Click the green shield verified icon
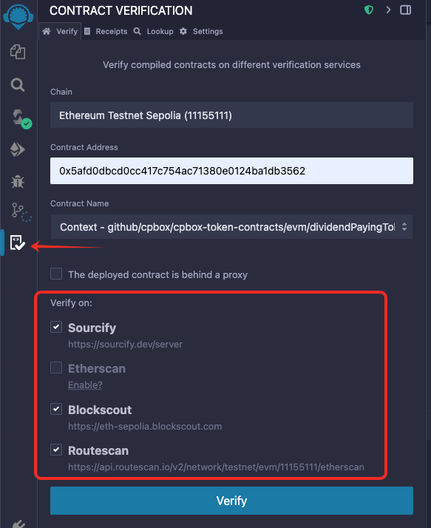Image resolution: width=431 pixels, height=528 pixels. (369, 10)
